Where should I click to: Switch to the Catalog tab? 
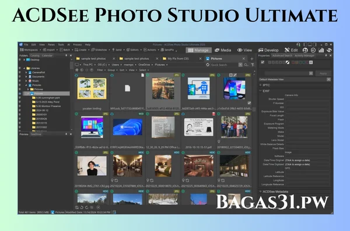tap(34, 55)
